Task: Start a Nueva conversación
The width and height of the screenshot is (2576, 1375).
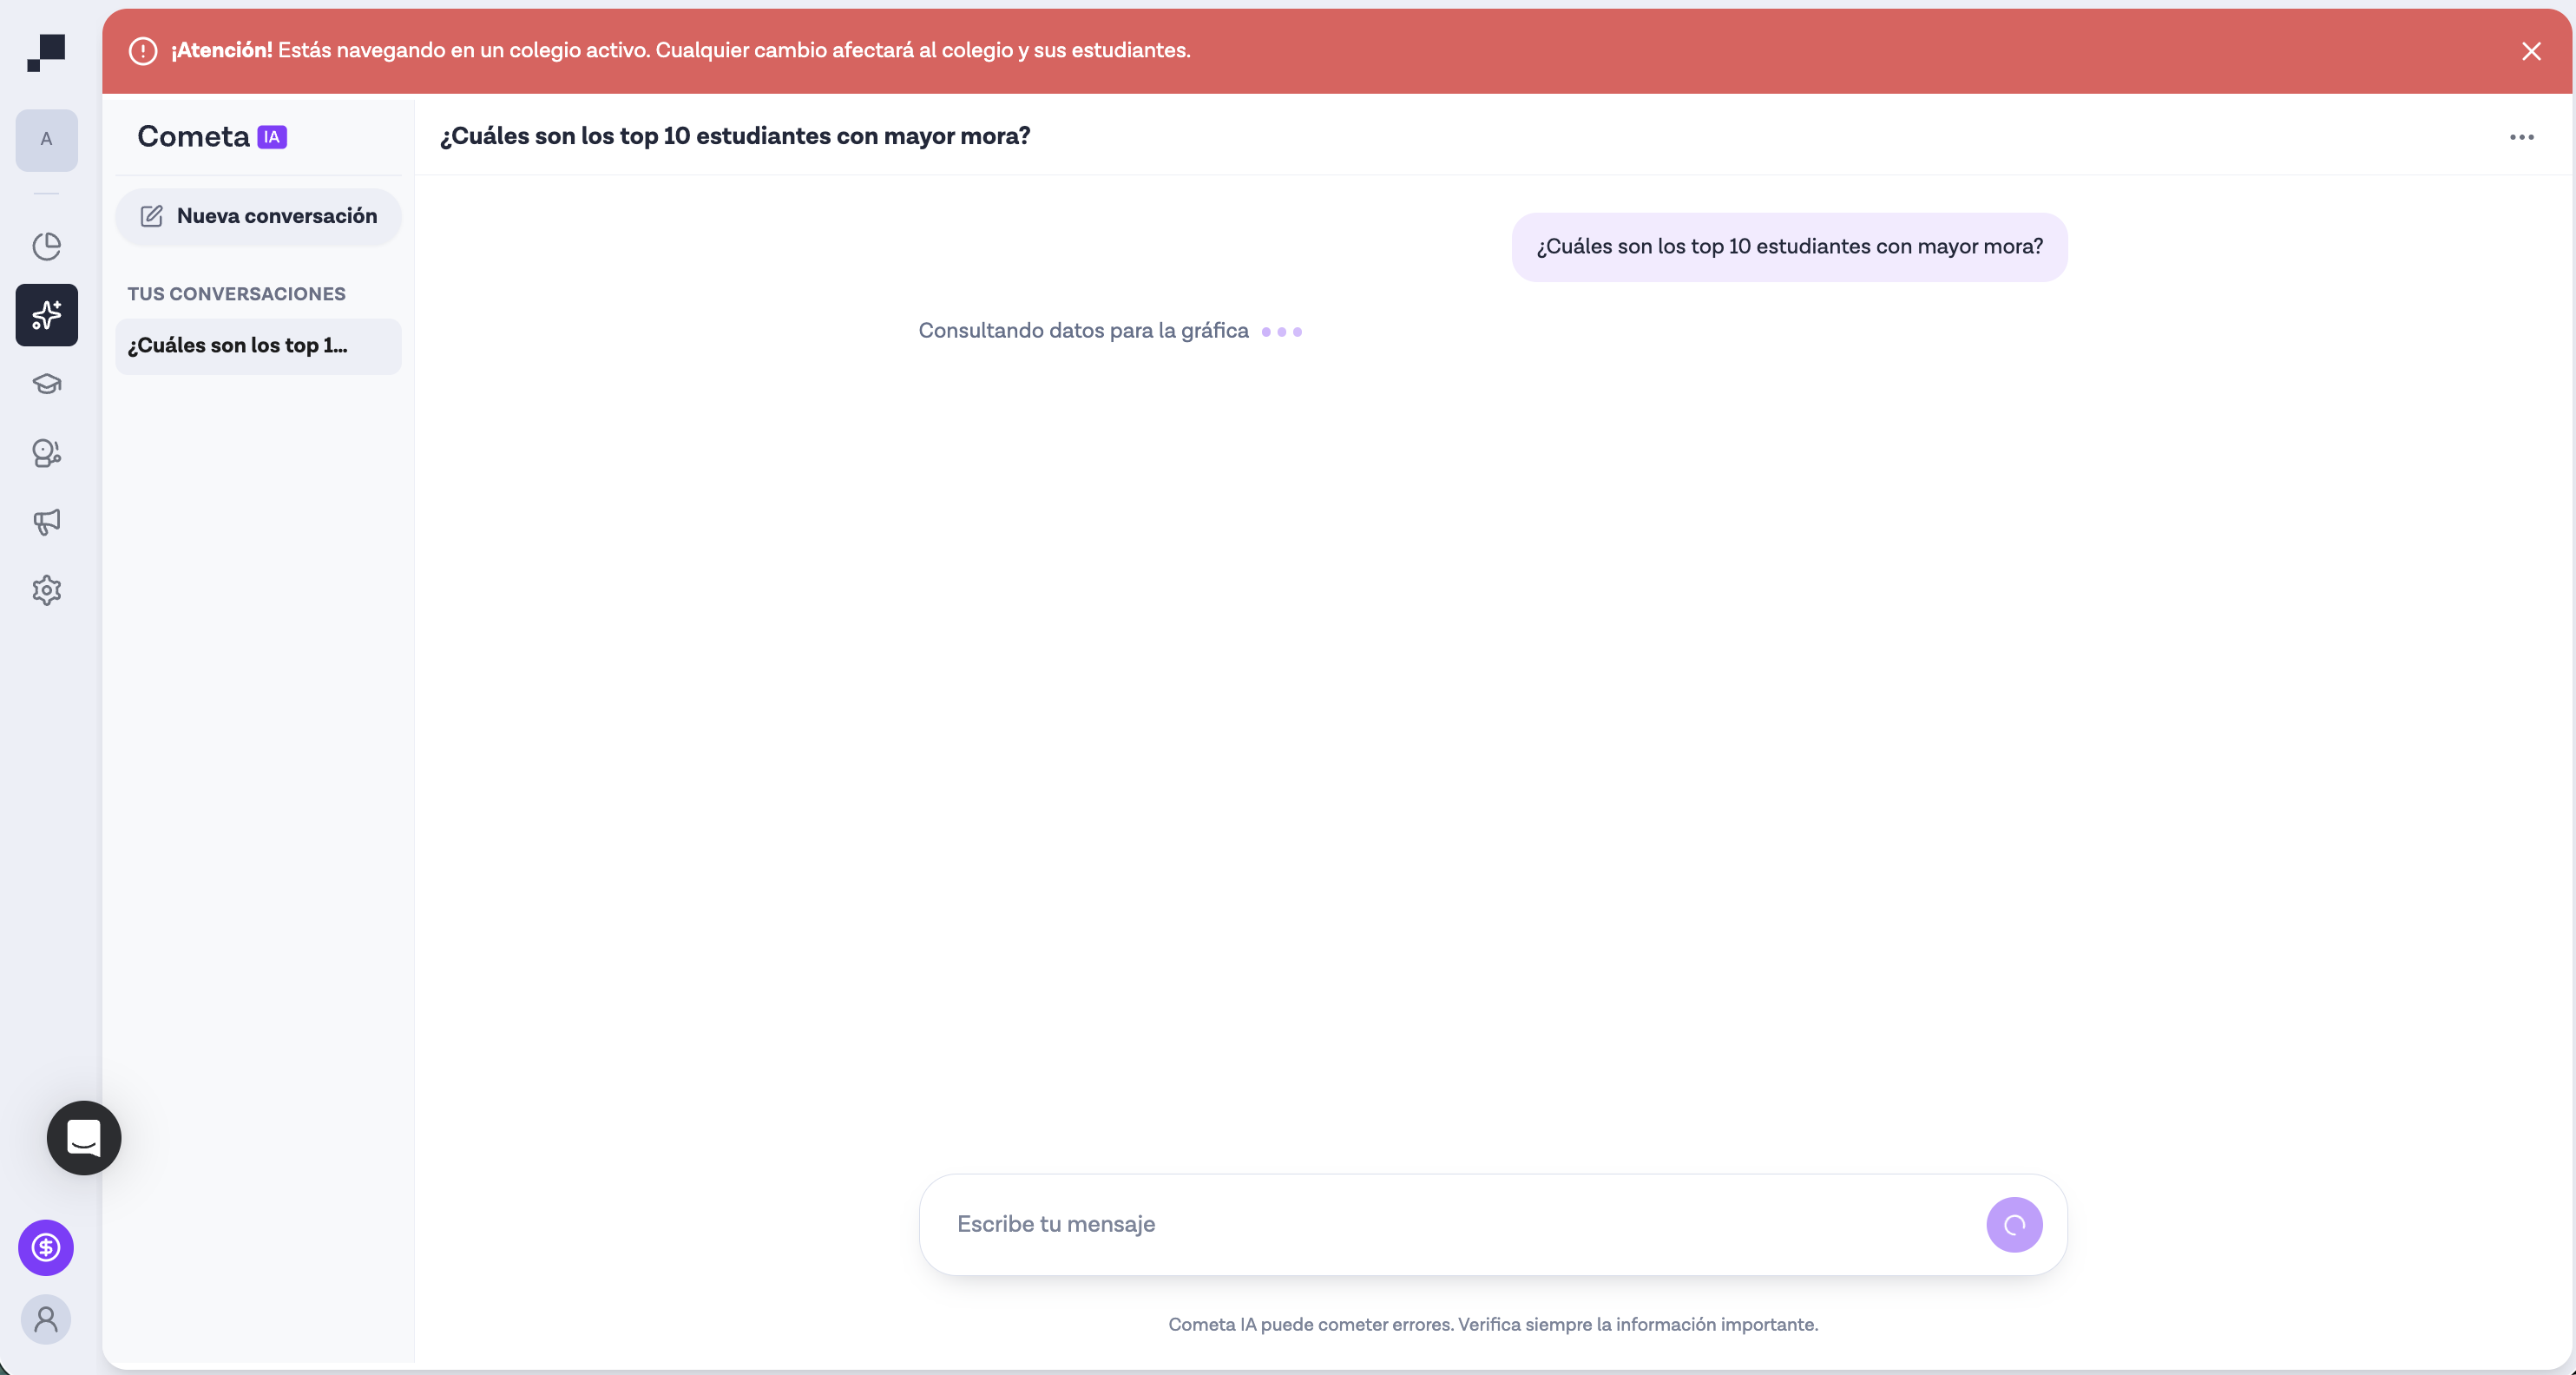Action: click(258, 216)
